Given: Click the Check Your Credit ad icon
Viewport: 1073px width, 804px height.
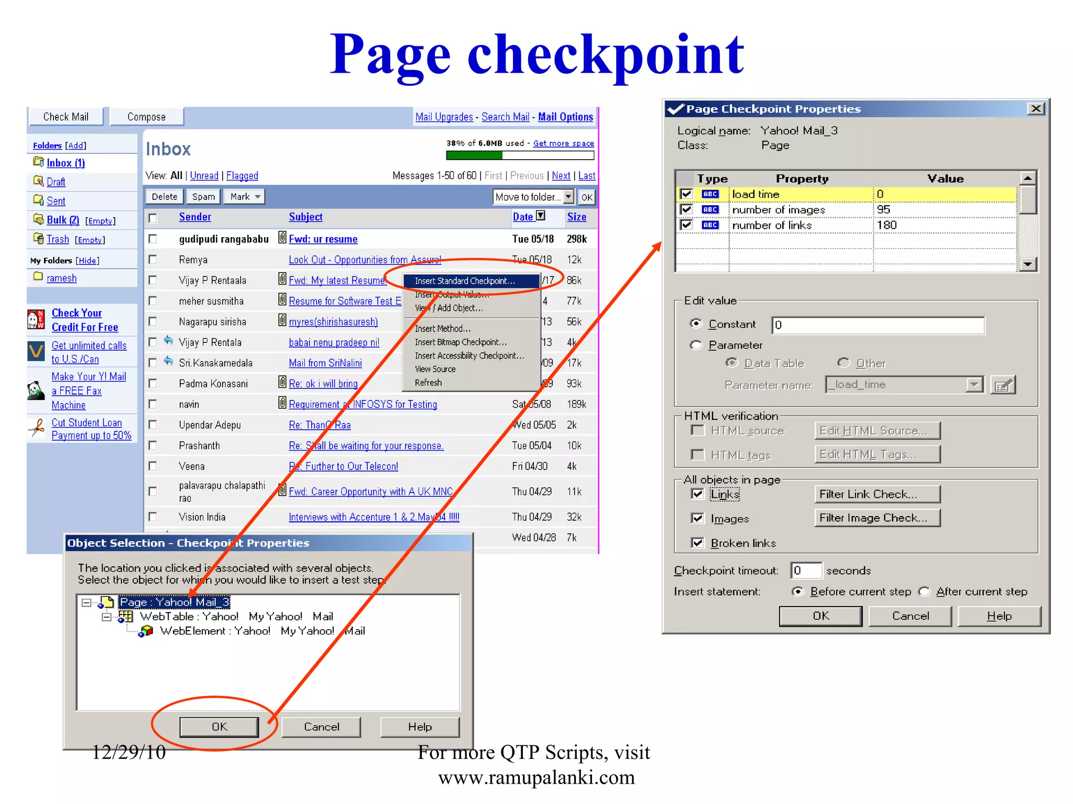Looking at the screenshot, I should 36,319.
